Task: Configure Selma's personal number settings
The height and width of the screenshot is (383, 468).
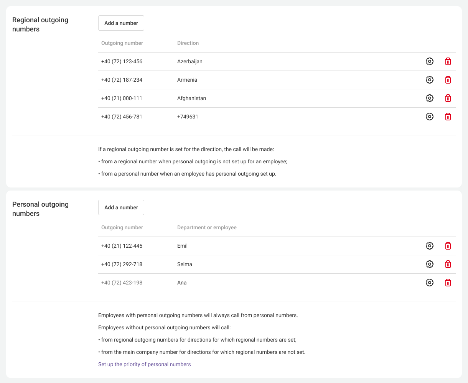Action: [x=430, y=264]
